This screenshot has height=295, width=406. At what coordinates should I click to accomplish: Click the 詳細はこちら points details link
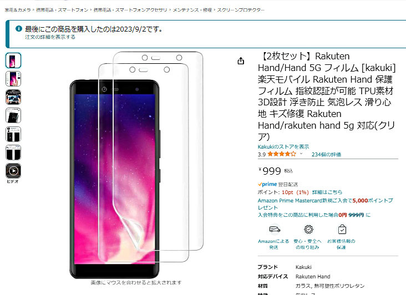(327, 192)
